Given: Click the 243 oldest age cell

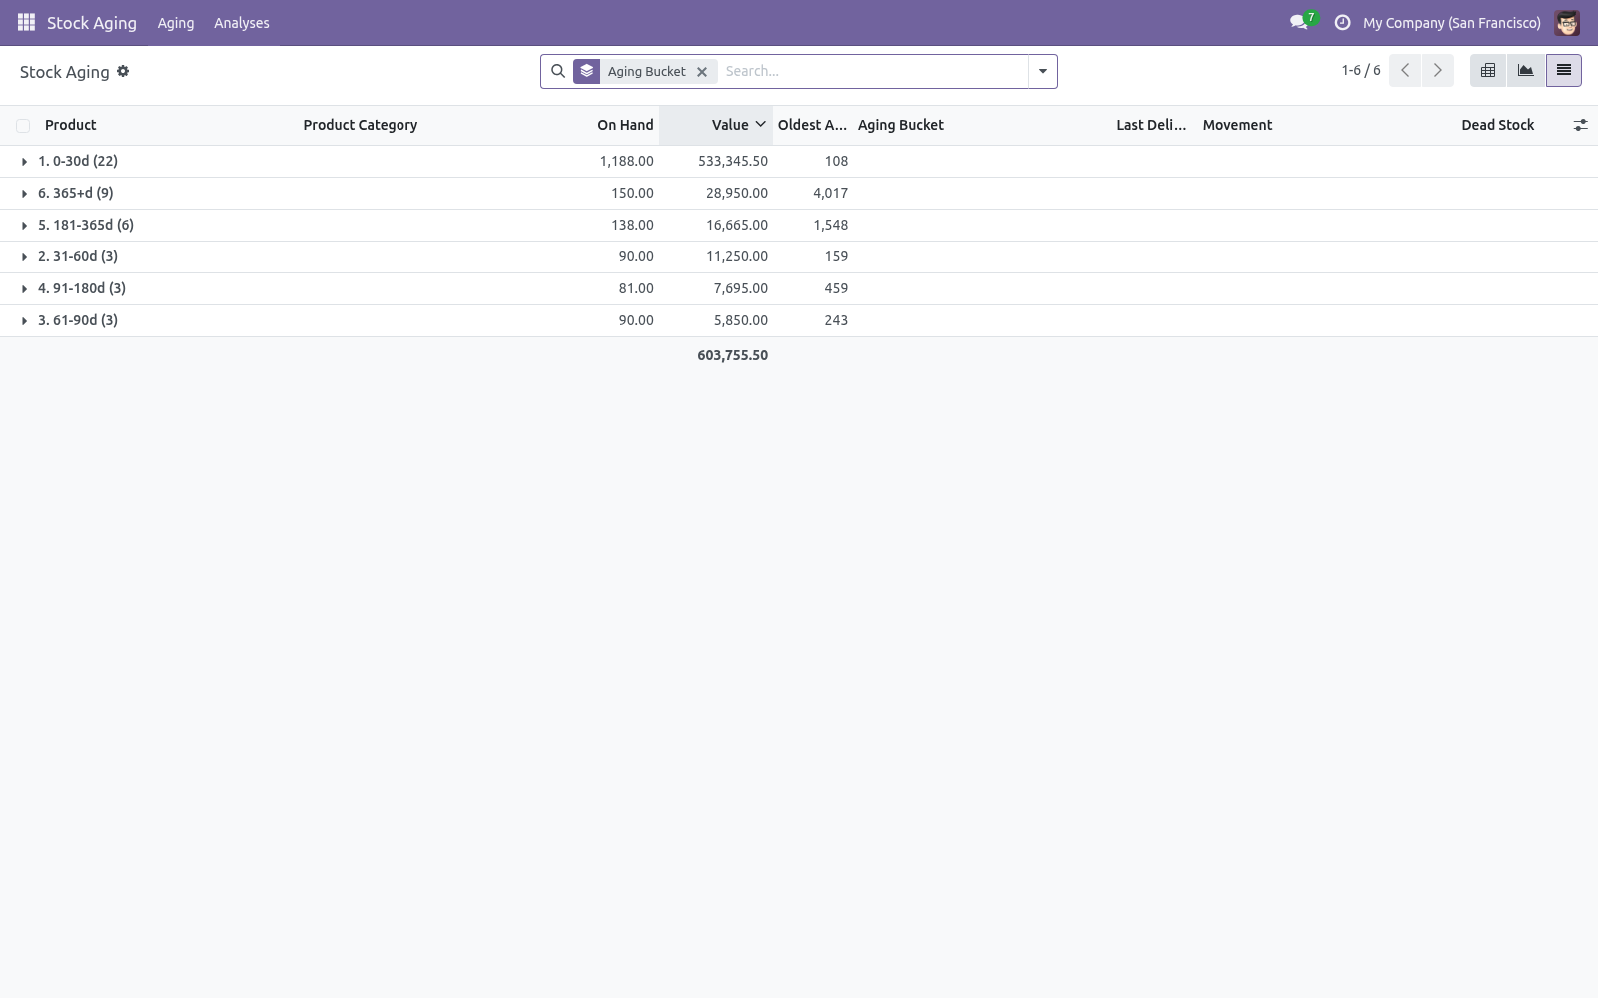Looking at the screenshot, I should click(x=836, y=320).
